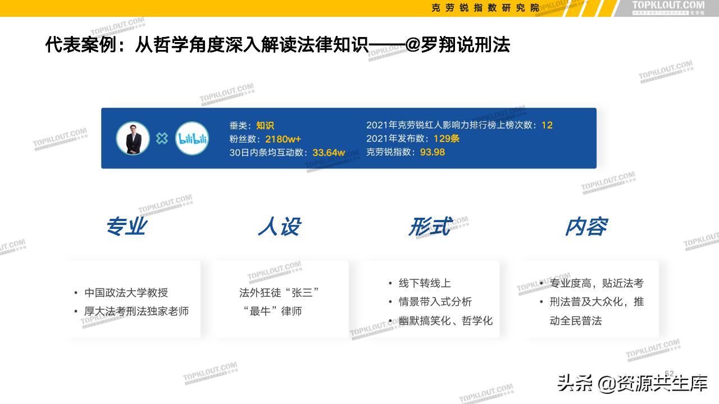Click the ※ connector symbol beside the avatar
Screen dimensions: 719x404
(162, 138)
